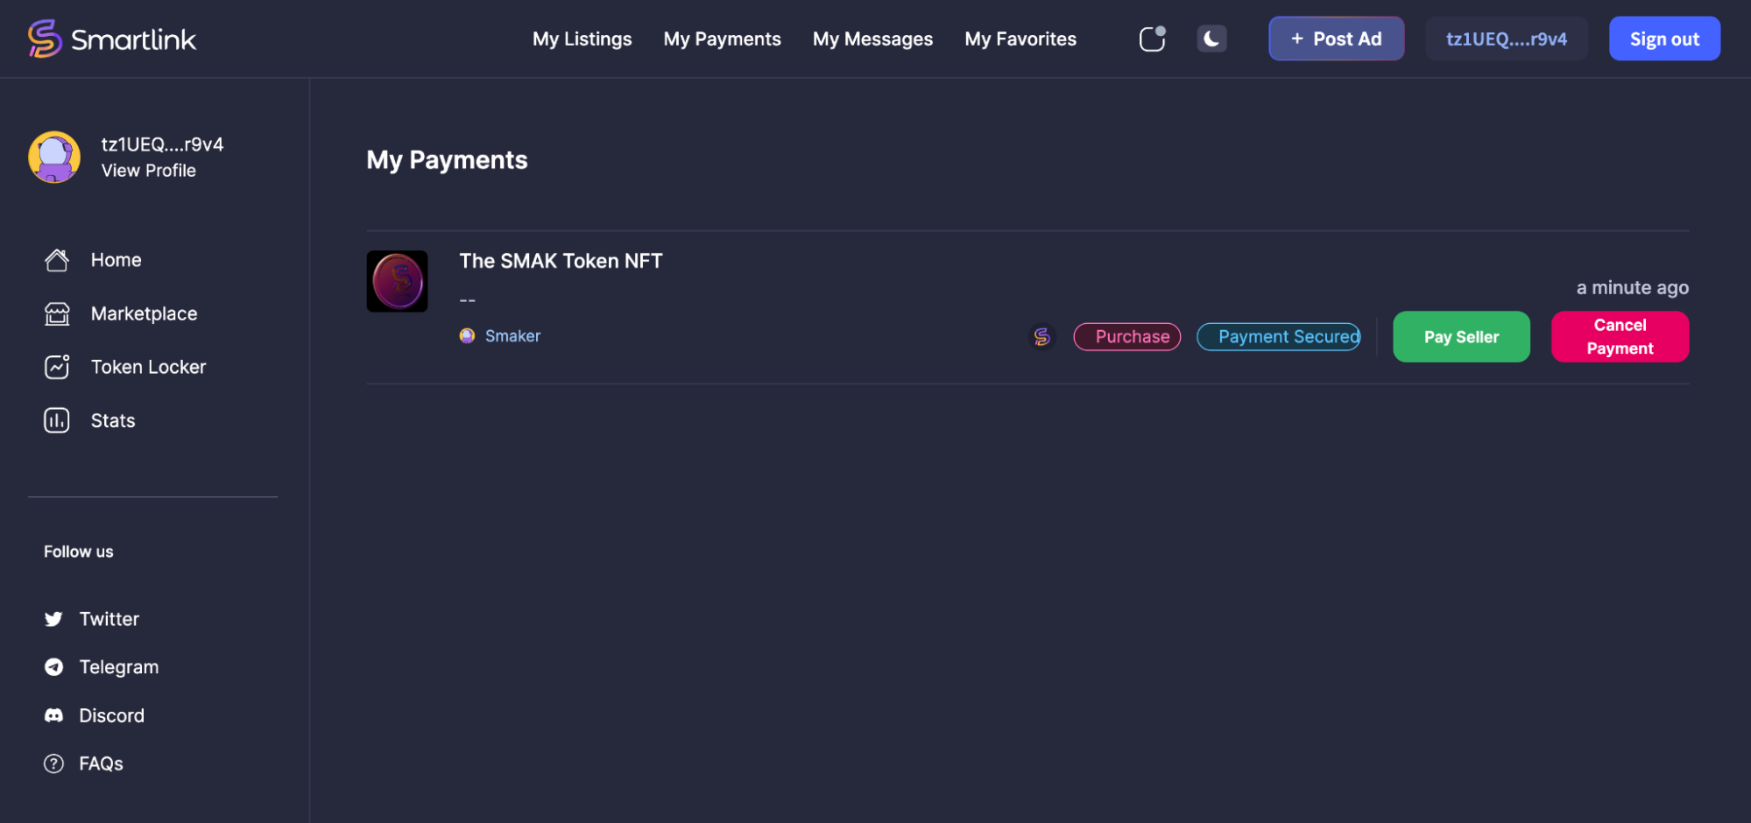Open Stats bar chart icon
This screenshot has width=1751, height=823.
pyautogui.click(x=57, y=420)
